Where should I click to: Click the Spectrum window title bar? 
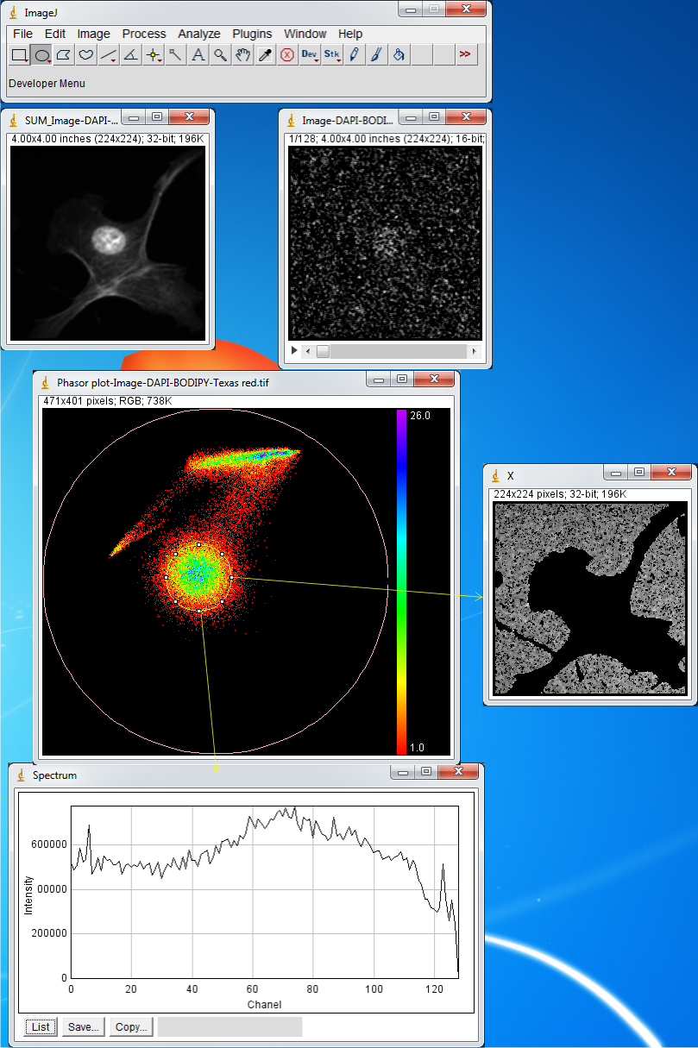246,775
